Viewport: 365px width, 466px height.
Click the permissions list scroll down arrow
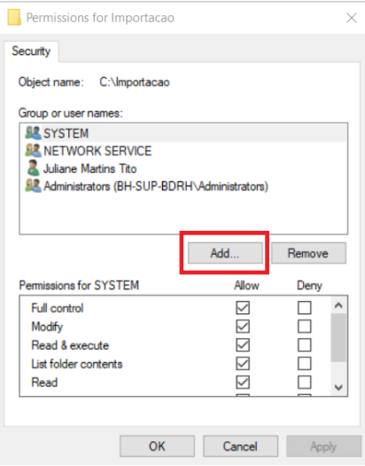point(338,387)
